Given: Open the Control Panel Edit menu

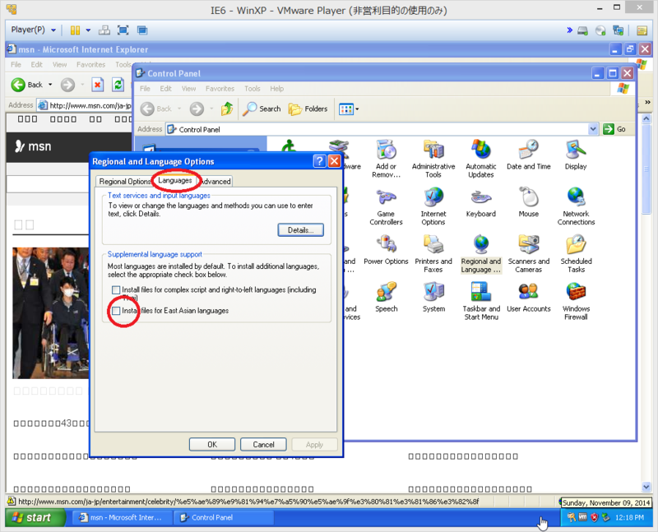Looking at the screenshot, I should [x=166, y=89].
